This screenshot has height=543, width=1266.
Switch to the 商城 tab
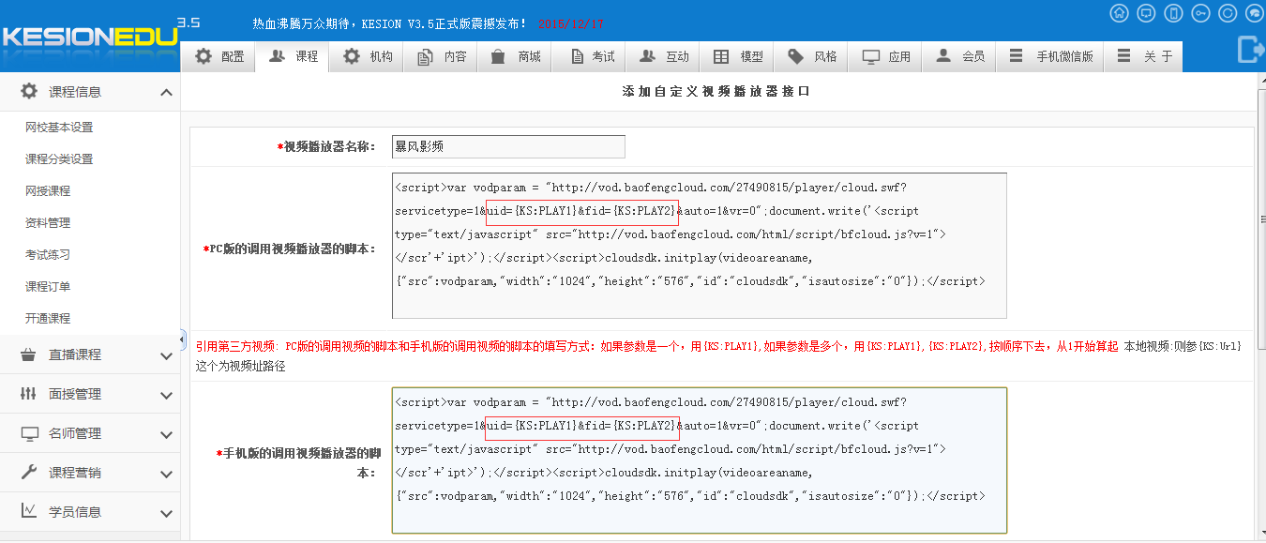pos(517,56)
